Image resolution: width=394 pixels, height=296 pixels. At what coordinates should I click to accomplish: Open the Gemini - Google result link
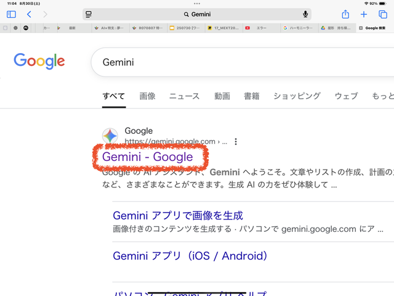point(148,157)
